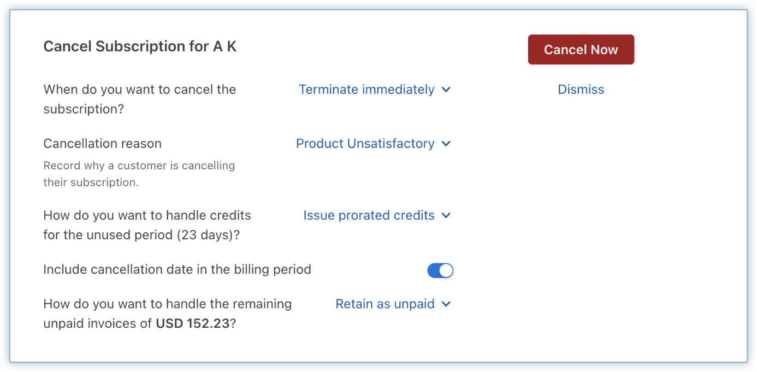Viewport: 757px width, 372px height.
Task: Click the chevron next to Retain as unpaid
Action: coord(446,304)
